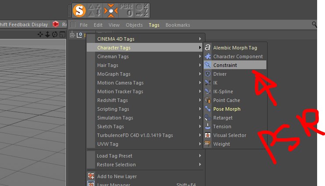Screen dimensions: 325x186
Task: Open the Simulation Tags submenu
Action: point(145,118)
